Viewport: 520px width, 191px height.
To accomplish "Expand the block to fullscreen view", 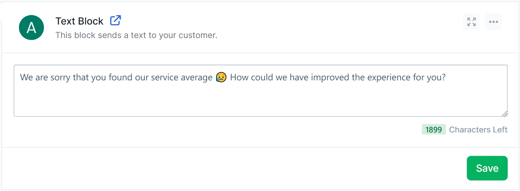I will tap(471, 22).
